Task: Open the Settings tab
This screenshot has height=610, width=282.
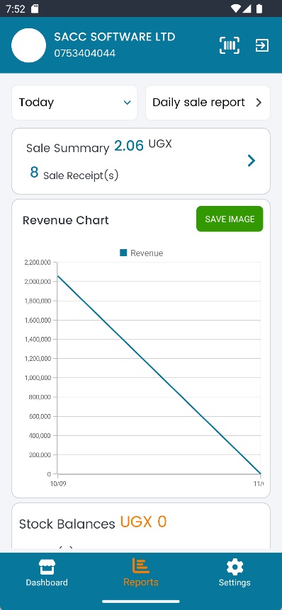Action: [x=235, y=572]
